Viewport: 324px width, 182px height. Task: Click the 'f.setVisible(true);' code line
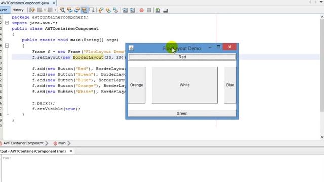(x=56, y=109)
